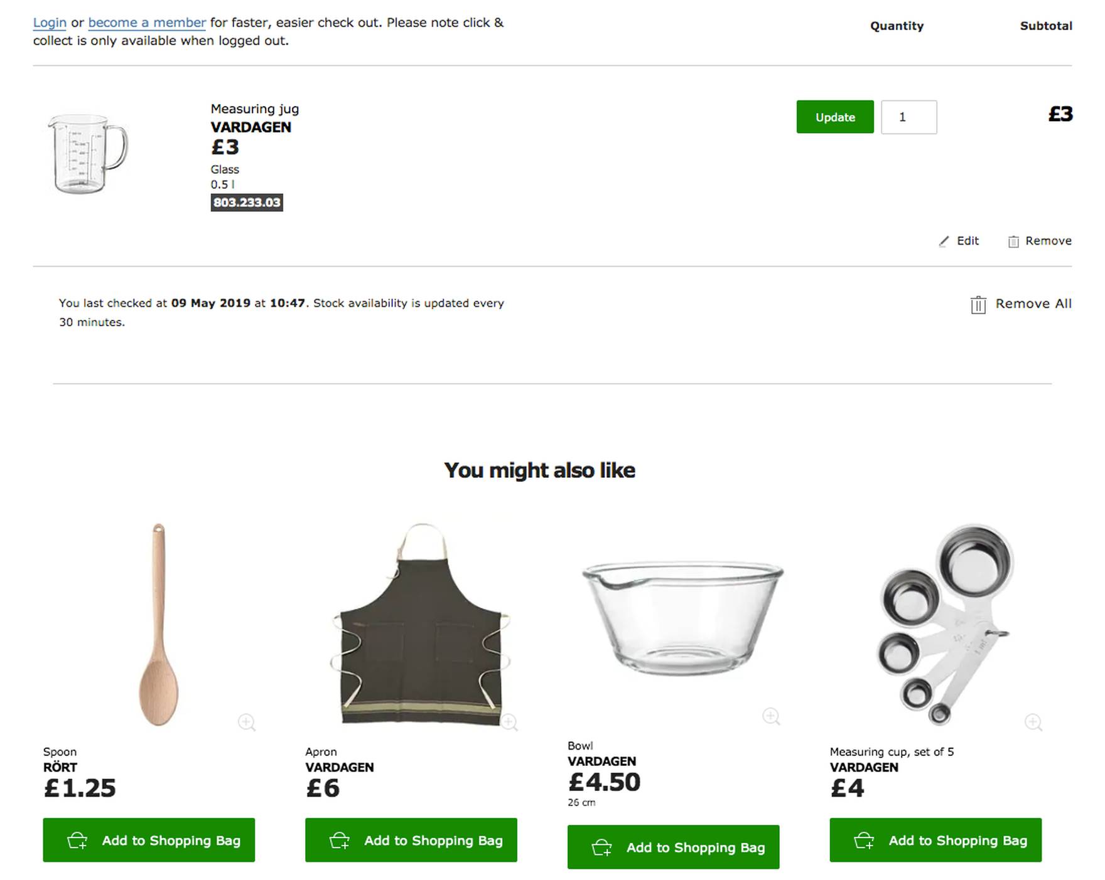Add measuring cup set to shopping bag
Image resolution: width=1105 pixels, height=880 pixels.
(935, 840)
